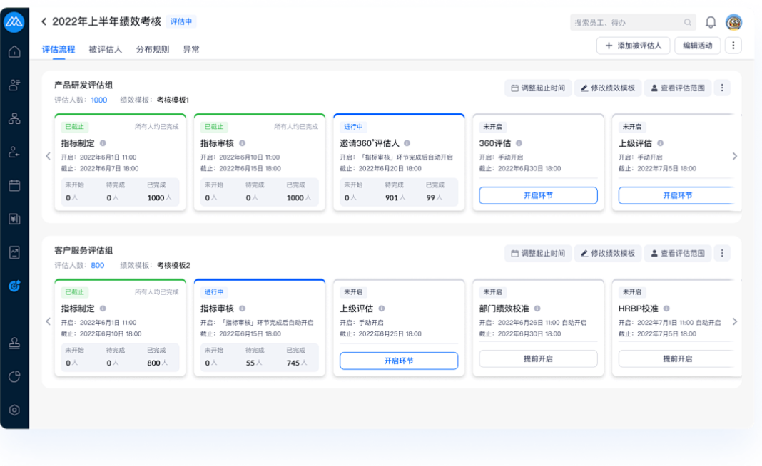Click 修改绩效模板 for 客户服务评估组
This screenshot has height=466, width=762.
tap(608, 253)
